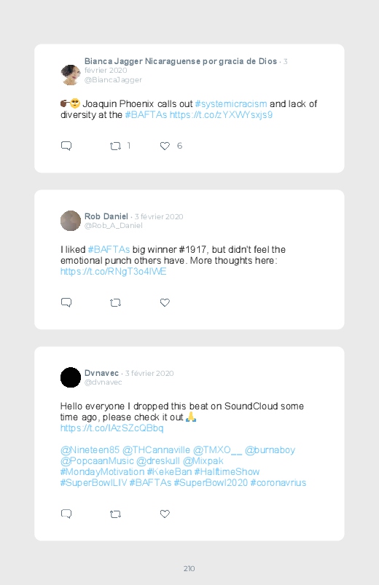Open the #systemicracism hashtag
Screen dimensions: 379x585
coord(231,103)
